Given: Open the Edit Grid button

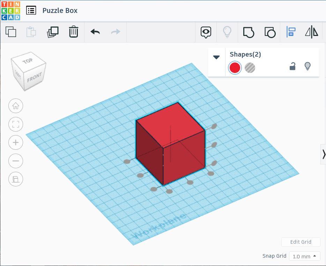Looking at the screenshot, I should (x=301, y=242).
